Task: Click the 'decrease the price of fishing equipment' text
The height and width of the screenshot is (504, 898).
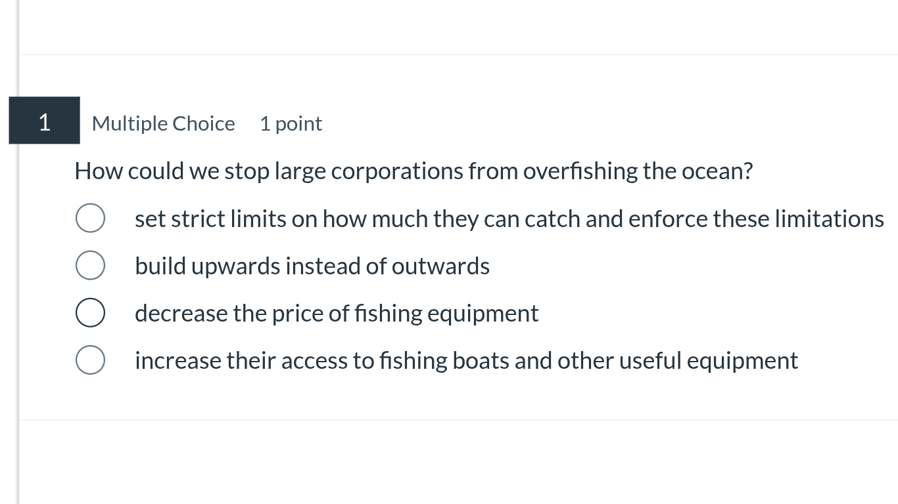Action: [x=336, y=314]
